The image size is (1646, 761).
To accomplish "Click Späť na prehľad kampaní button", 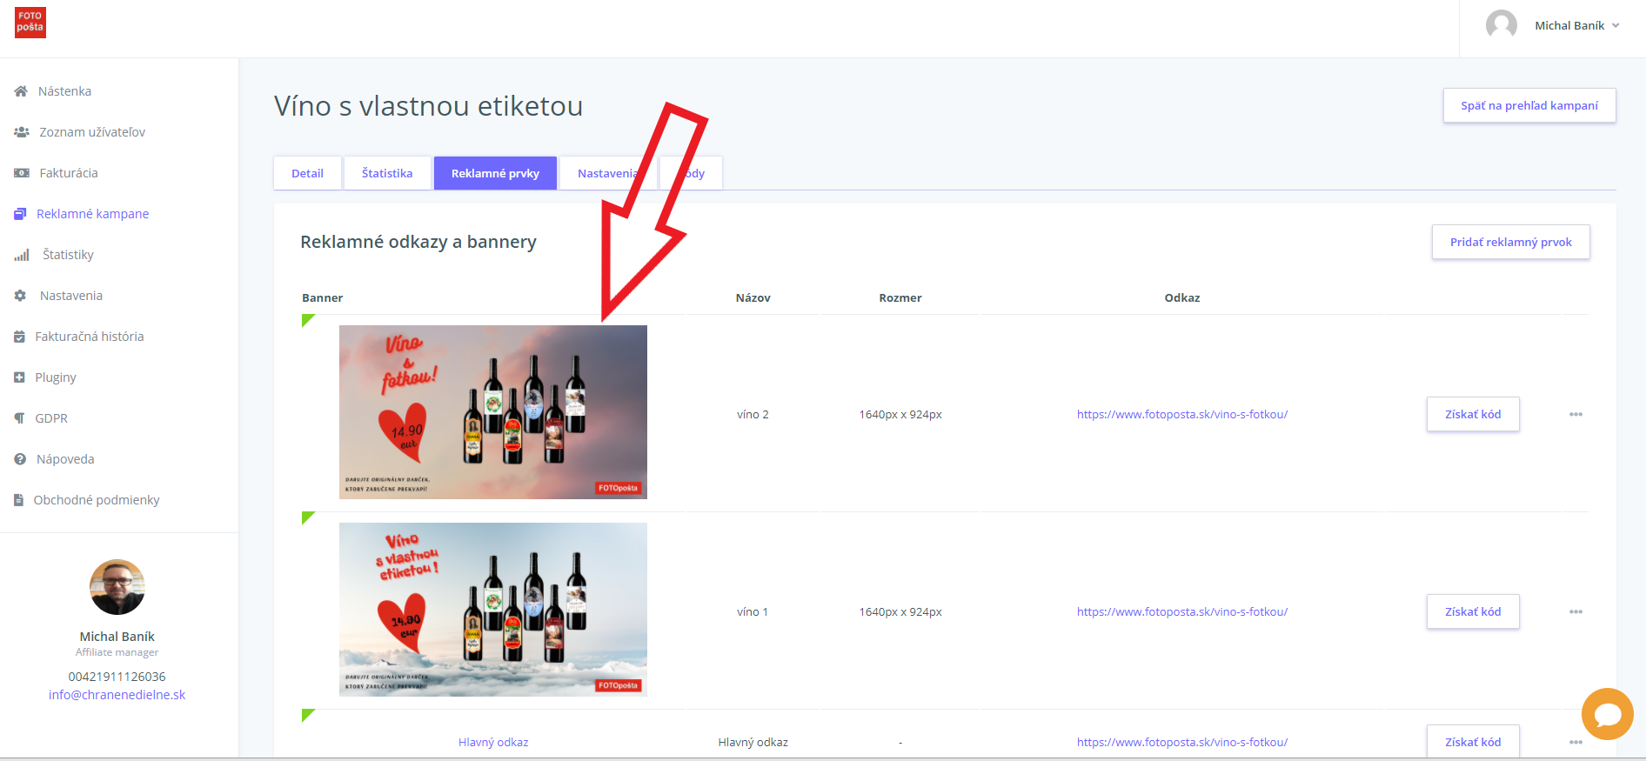I will (x=1529, y=105).
